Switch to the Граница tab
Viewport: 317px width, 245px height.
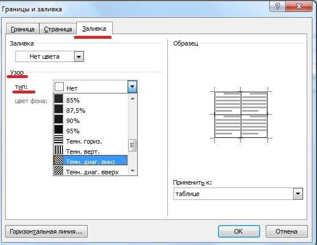point(22,29)
